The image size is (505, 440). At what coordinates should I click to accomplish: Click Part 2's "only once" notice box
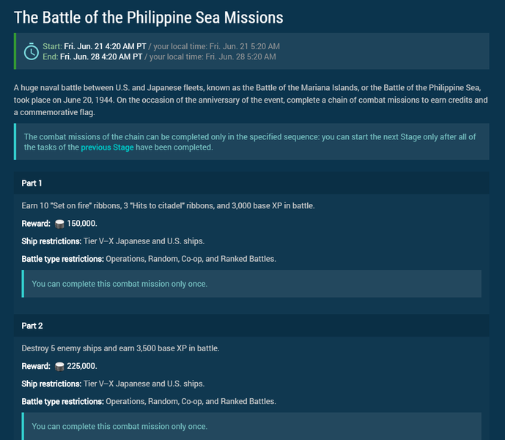click(x=251, y=426)
